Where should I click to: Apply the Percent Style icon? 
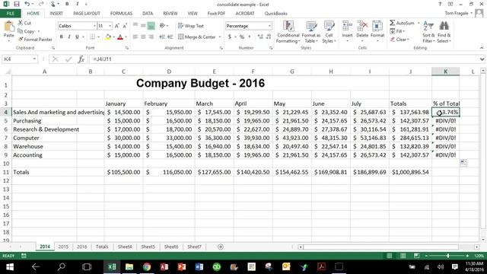point(242,37)
